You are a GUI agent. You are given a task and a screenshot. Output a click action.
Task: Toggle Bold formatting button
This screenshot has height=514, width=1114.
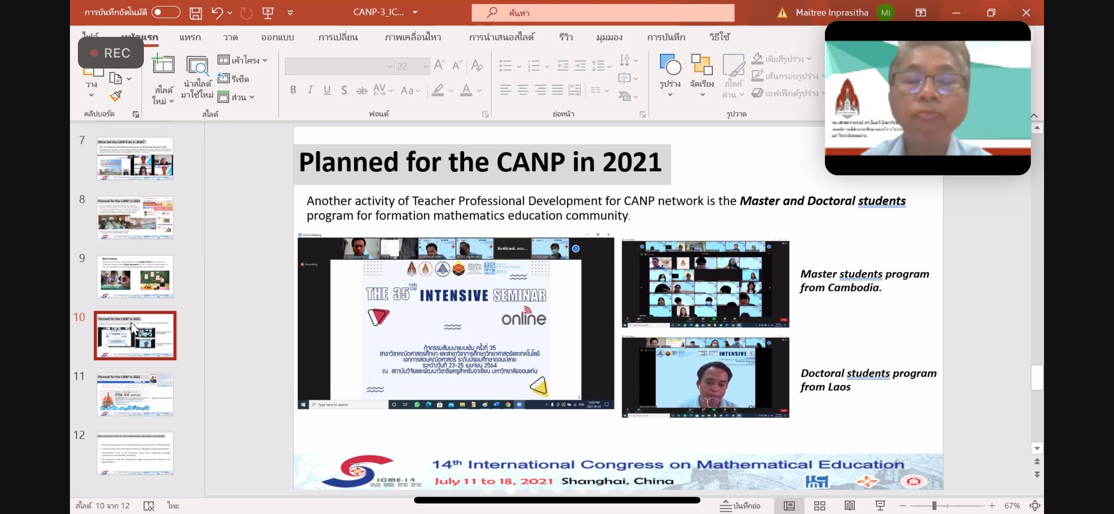293,90
